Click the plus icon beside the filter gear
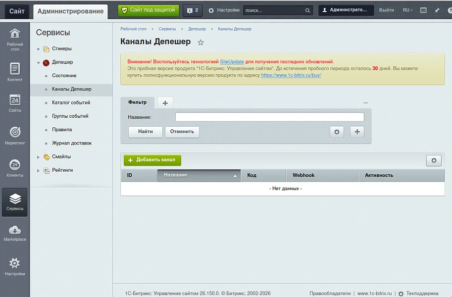This screenshot has height=297, width=452. [357, 132]
